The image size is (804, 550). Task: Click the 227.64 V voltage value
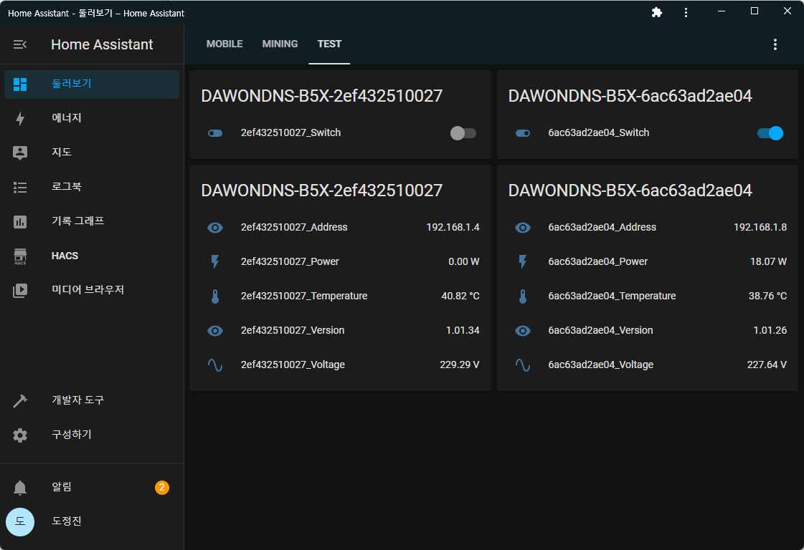[x=767, y=365]
